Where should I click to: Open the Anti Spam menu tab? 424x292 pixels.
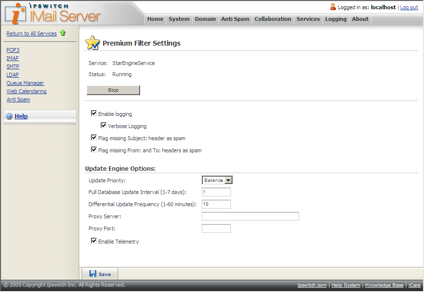pos(235,19)
